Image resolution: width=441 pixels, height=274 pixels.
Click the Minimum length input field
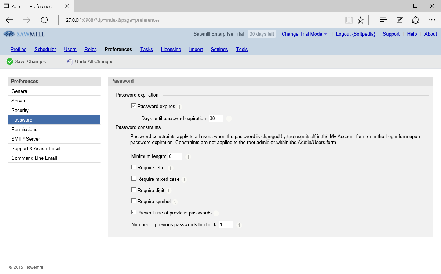[175, 156]
